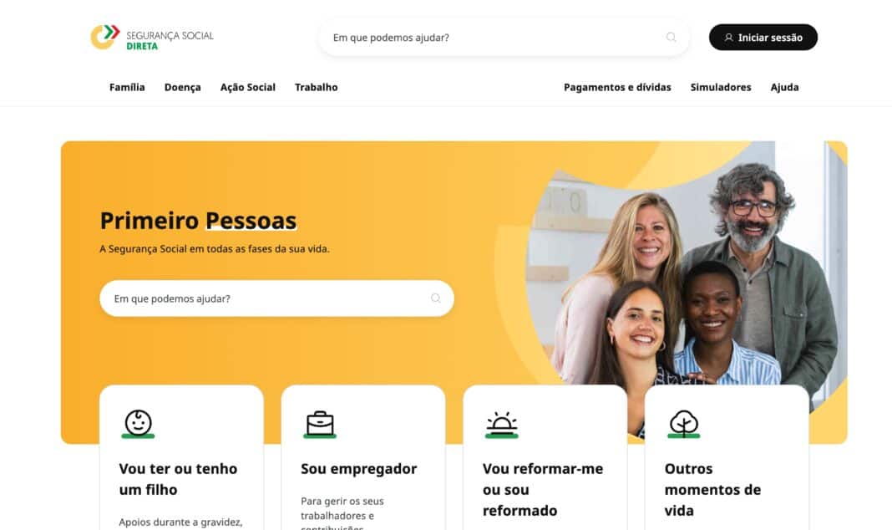The height and width of the screenshot is (530, 892).
Task: Open the Família menu
Action: coord(127,87)
